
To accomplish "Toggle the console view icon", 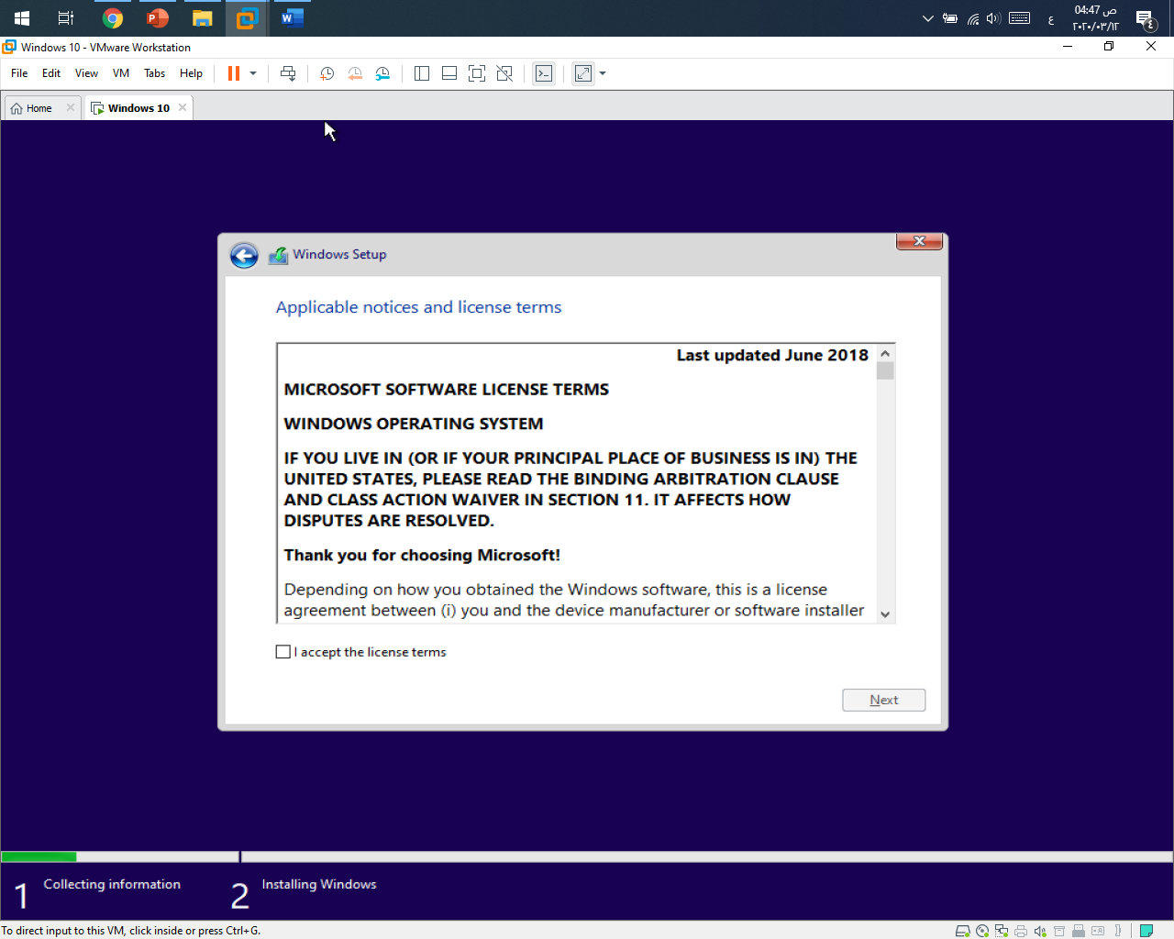I will (x=544, y=73).
